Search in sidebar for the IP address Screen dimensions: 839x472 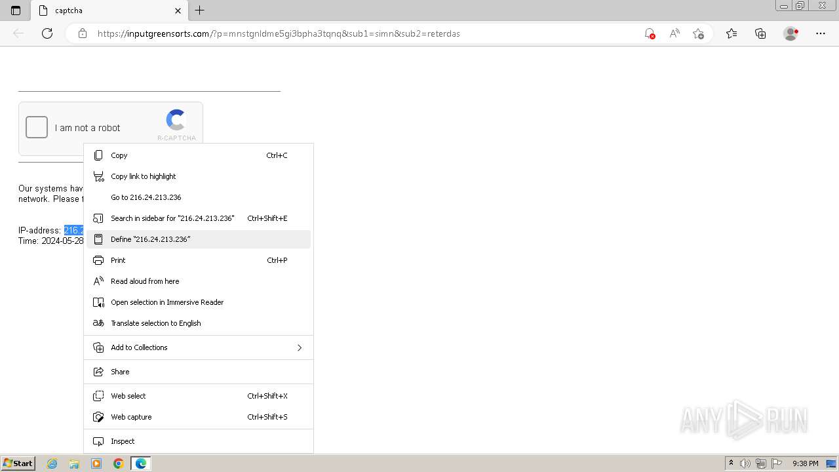pos(199,218)
